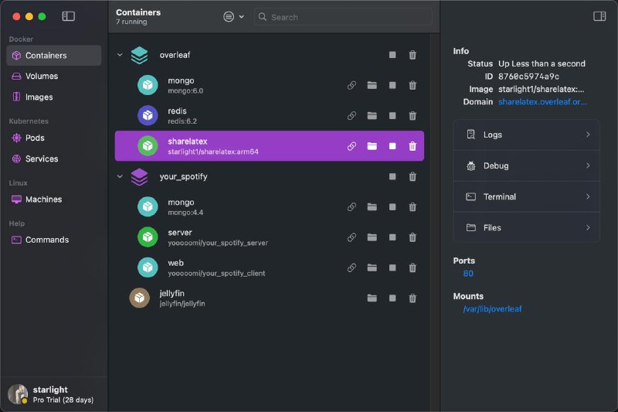Collapse the your_spotify group
The image size is (618, 412).
tap(120, 177)
